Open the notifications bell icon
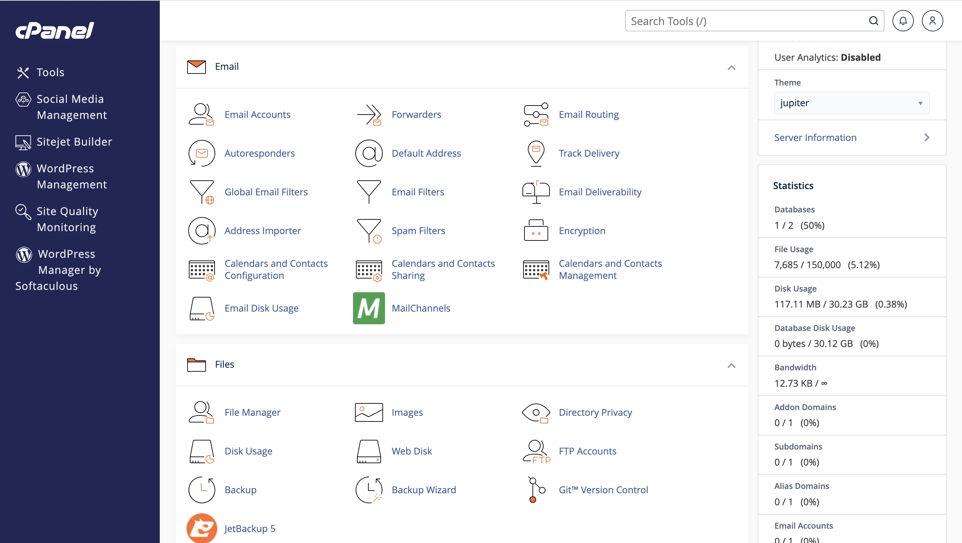This screenshot has height=543, width=962. (903, 21)
